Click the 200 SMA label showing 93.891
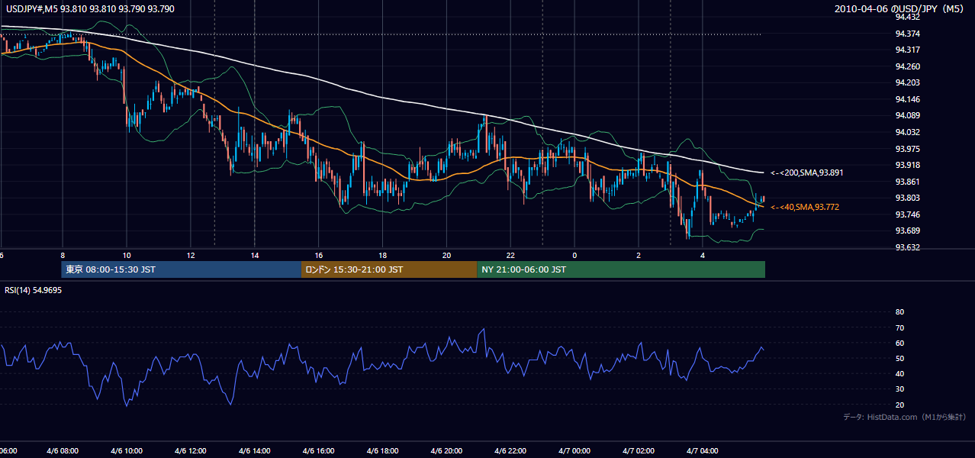Screen dimensions: 975x458 pyautogui.click(x=806, y=173)
